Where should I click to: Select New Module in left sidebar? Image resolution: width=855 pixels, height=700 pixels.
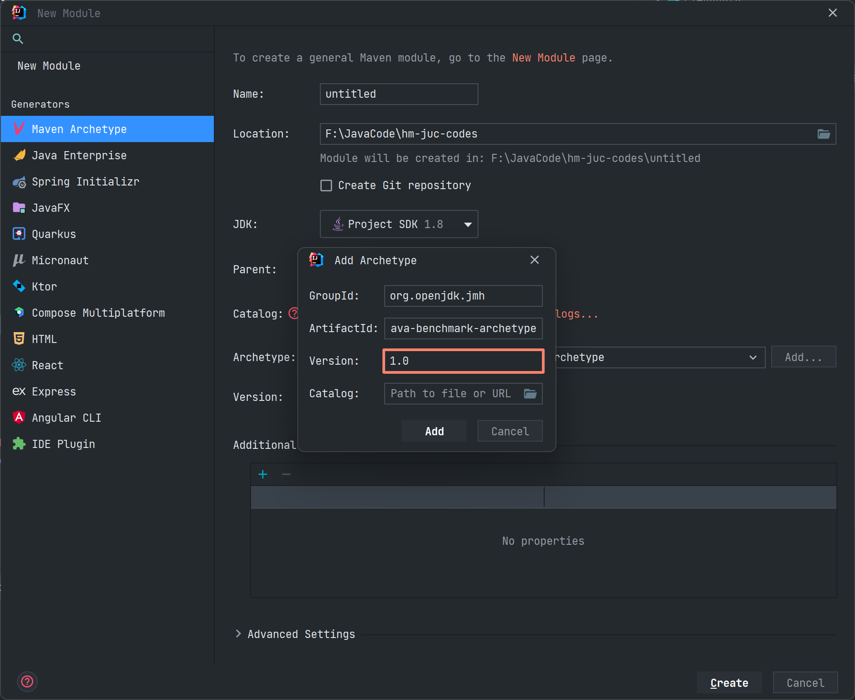[x=49, y=66]
